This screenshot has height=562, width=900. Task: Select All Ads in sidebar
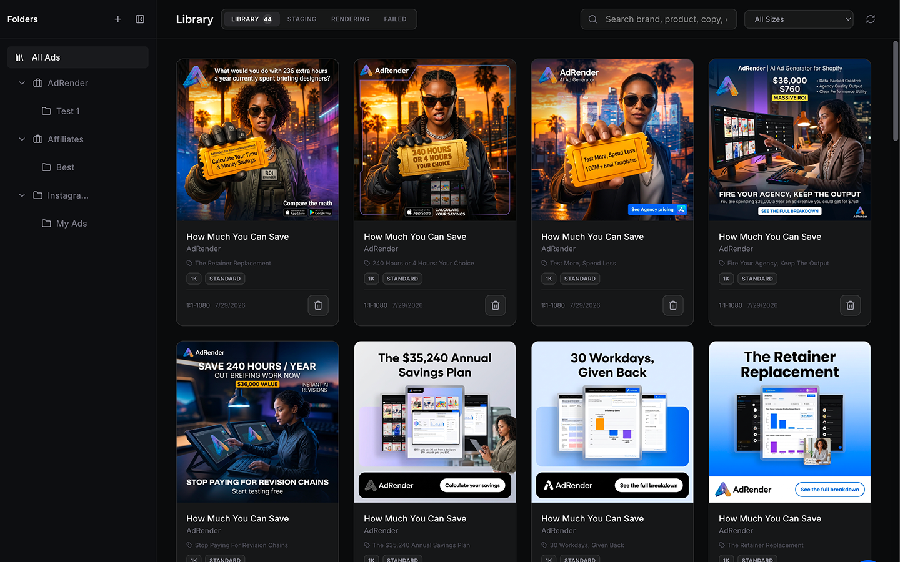click(78, 57)
